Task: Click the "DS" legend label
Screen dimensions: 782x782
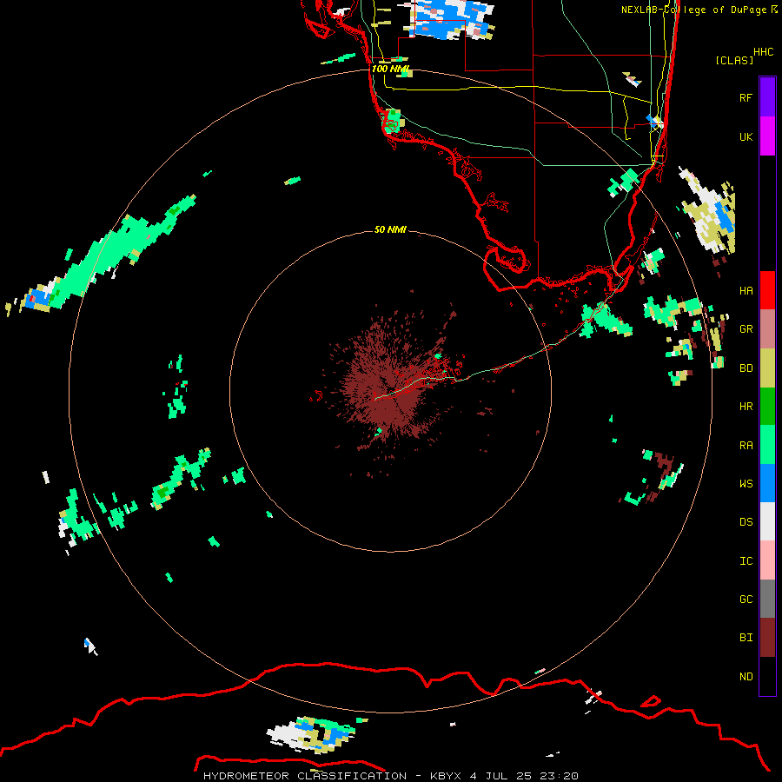Action: [x=746, y=521]
